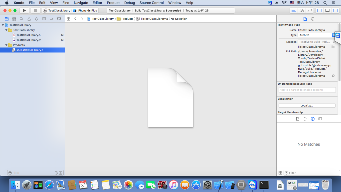This screenshot has height=192, width=341.
Task: Open the Edit menu
Action: pyautogui.click(x=42, y=3)
